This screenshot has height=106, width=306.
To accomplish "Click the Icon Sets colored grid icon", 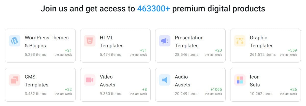I will pyautogui.click(x=240, y=80).
